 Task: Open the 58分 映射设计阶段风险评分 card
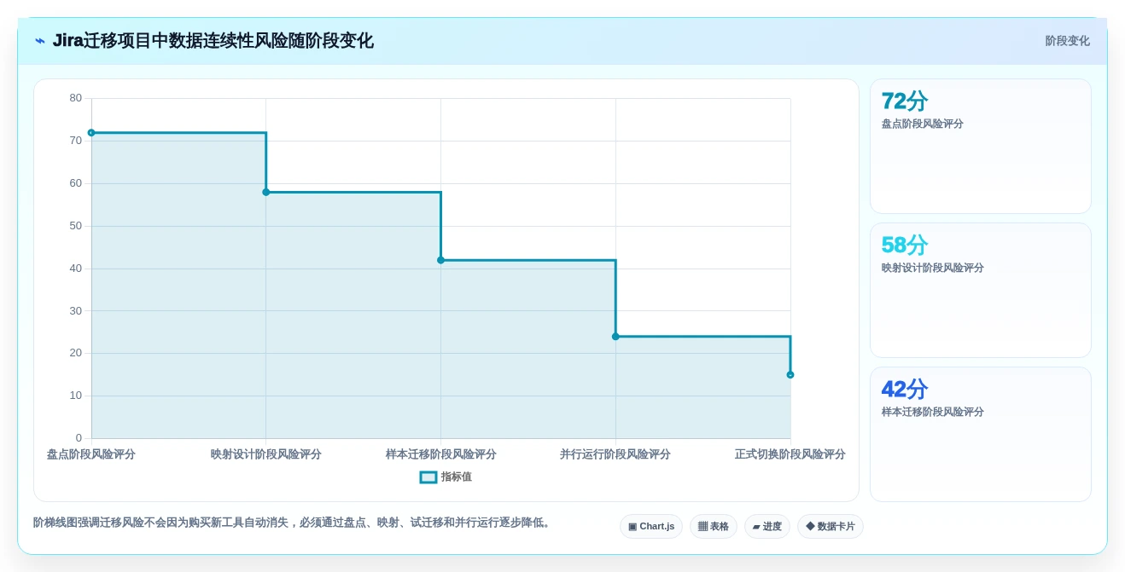(981, 290)
